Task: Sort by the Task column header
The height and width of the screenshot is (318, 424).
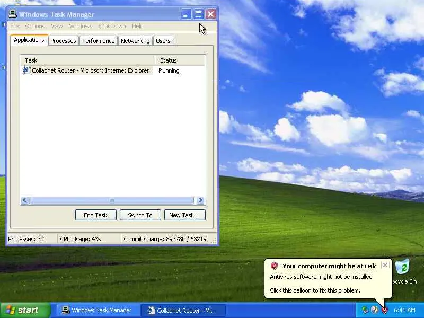Action: tap(87, 60)
